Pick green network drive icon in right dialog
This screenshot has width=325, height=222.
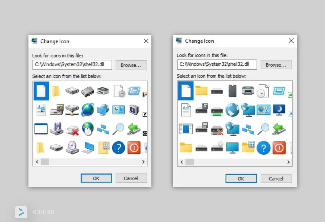217,111
